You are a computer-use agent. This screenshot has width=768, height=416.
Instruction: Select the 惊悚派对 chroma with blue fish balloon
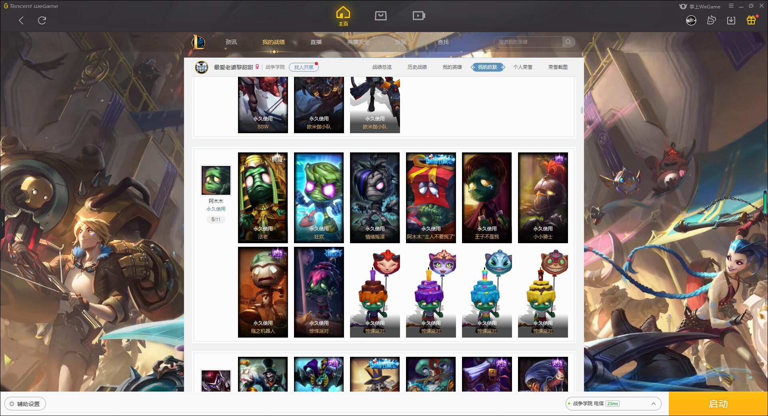click(487, 292)
